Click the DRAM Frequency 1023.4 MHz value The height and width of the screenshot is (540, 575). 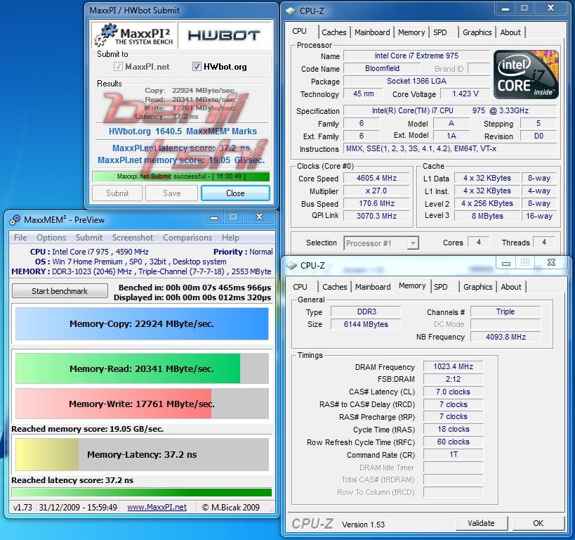pyautogui.click(x=454, y=366)
